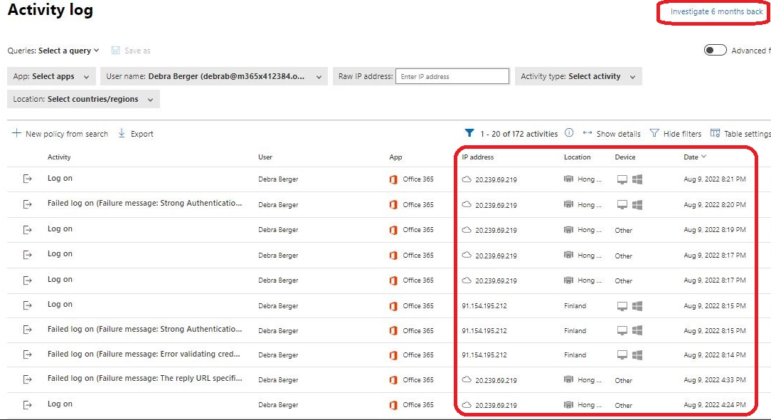Open the Failed log on reply URL activity
Image resolution: width=771 pixels, height=420 pixels.
click(144, 378)
